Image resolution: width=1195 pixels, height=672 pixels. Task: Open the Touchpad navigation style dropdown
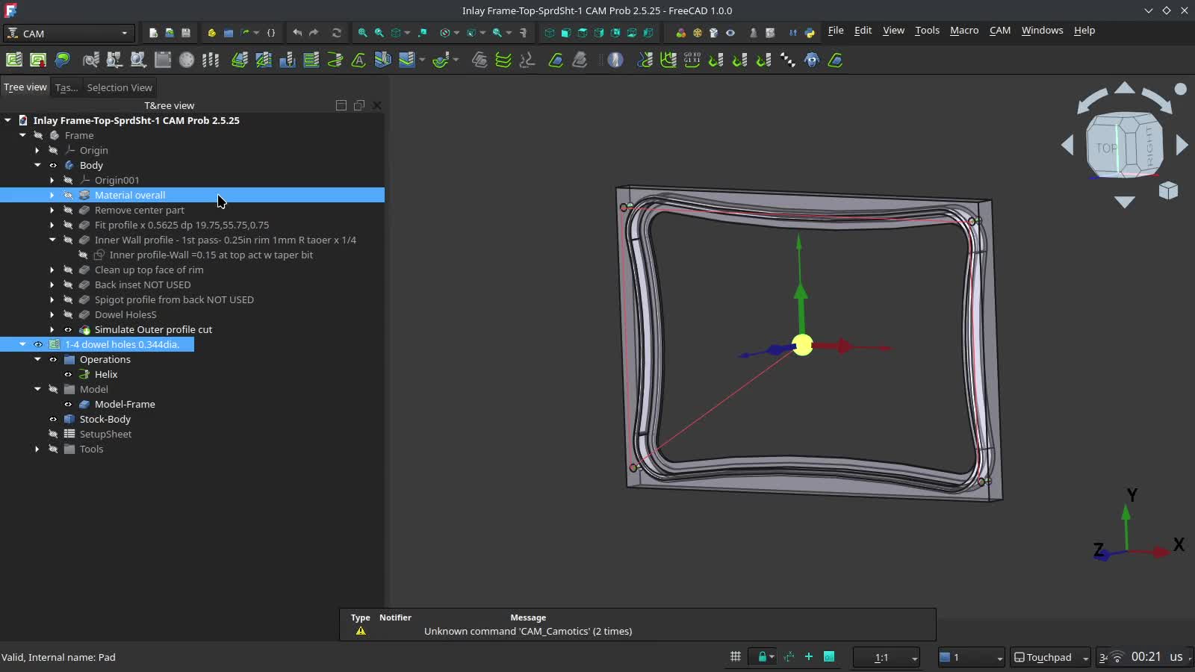(1051, 657)
